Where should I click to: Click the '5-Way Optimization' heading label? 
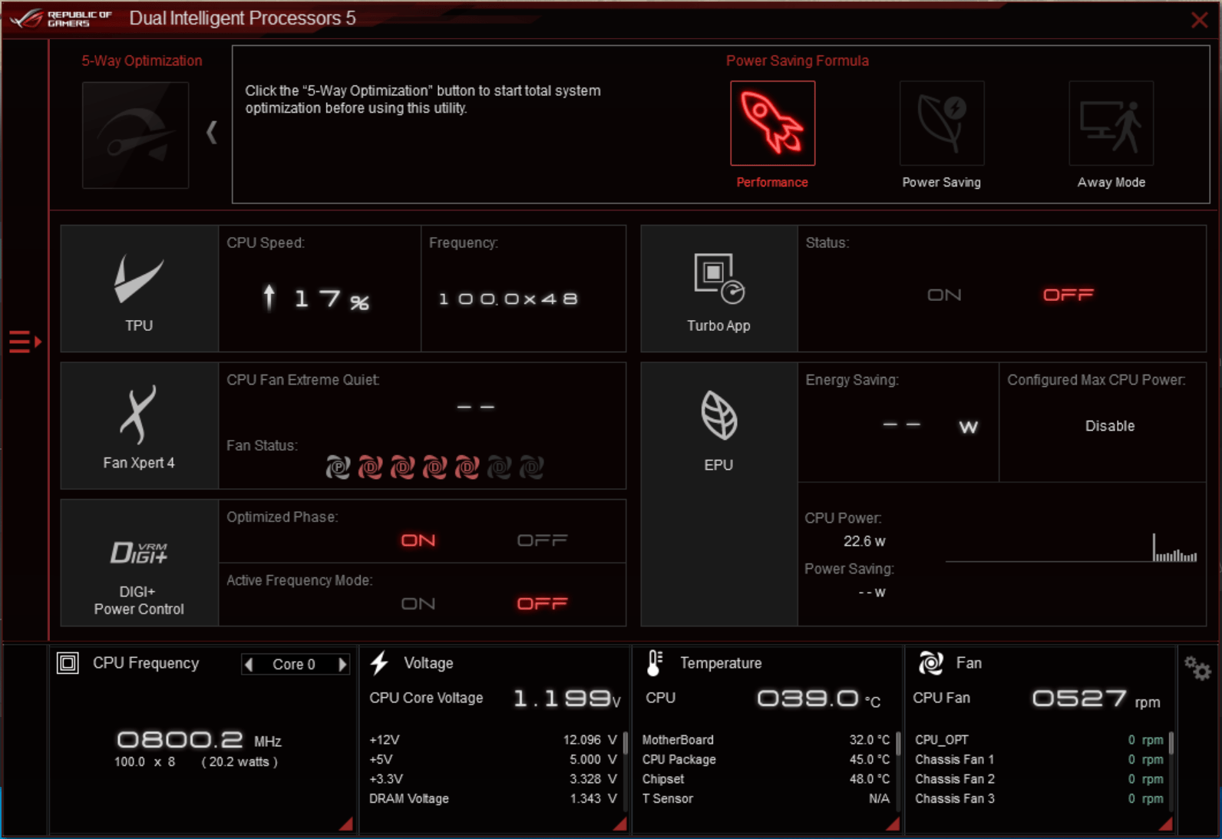(142, 61)
